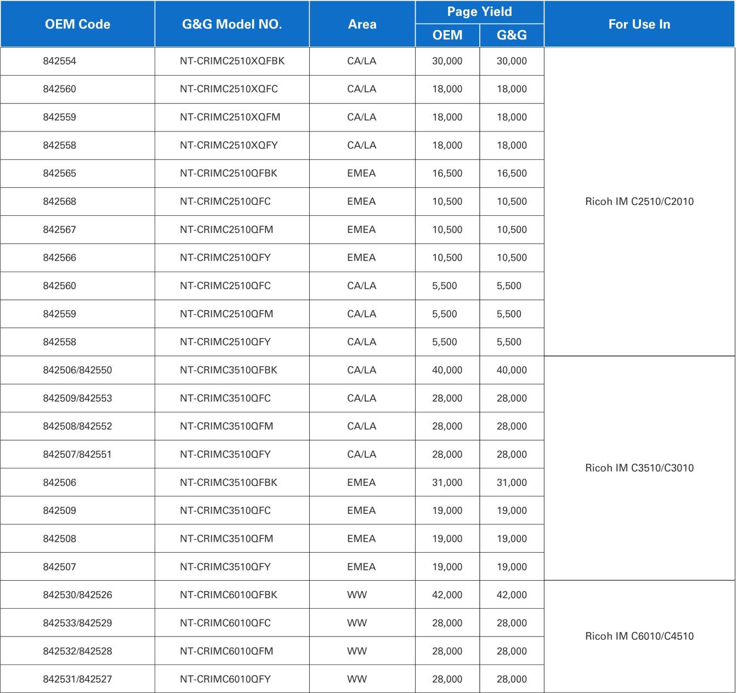Image resolution: width=737 pixels, height=693 pixels.
Task: Click OEM yield 31,000 in the 842506 row
Action: coord(447,483)
